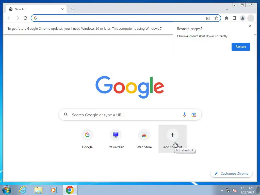The height and width of the screenshot is (195, 260).
Task: Maximize the Chrome window
Action: point(242,5)
